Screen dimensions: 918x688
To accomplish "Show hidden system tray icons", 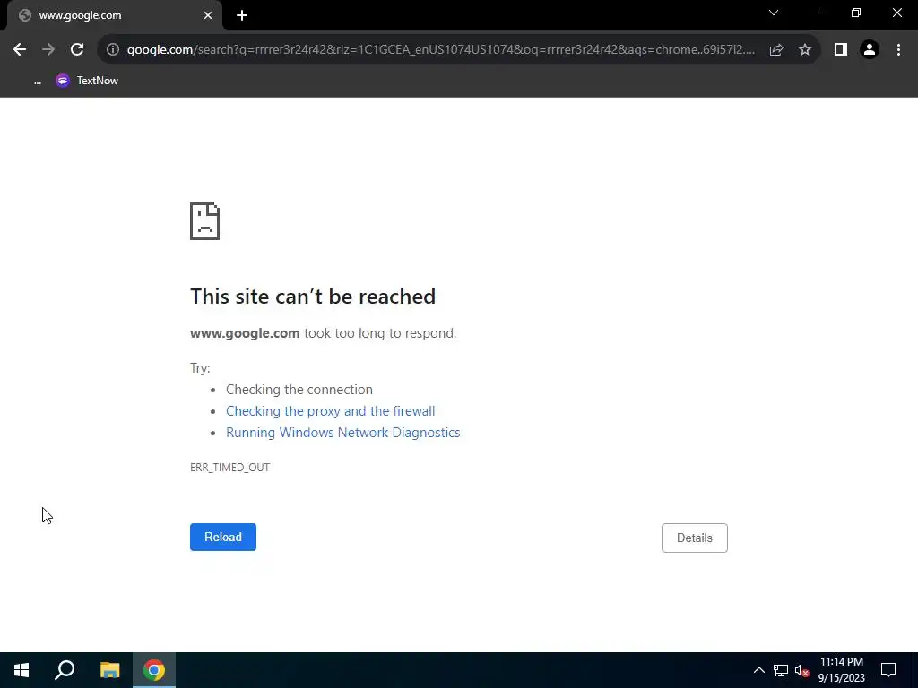I will (758, 670).
